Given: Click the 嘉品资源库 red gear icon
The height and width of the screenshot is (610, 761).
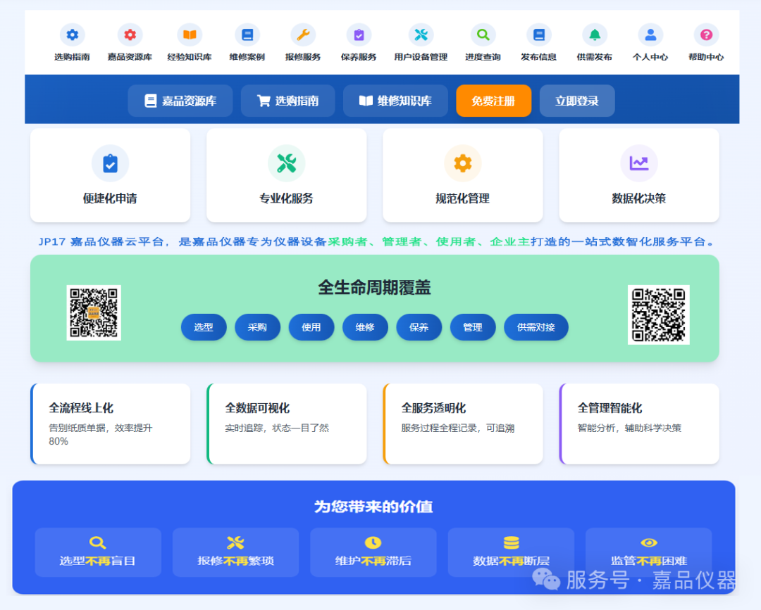Looking at the screenshot, I should click(130, 35).
